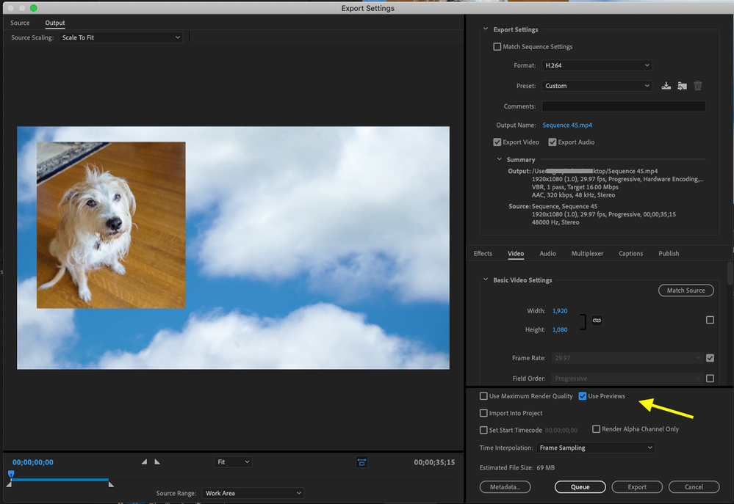
Task: Click the Match Source button
Action: (686, 290)
